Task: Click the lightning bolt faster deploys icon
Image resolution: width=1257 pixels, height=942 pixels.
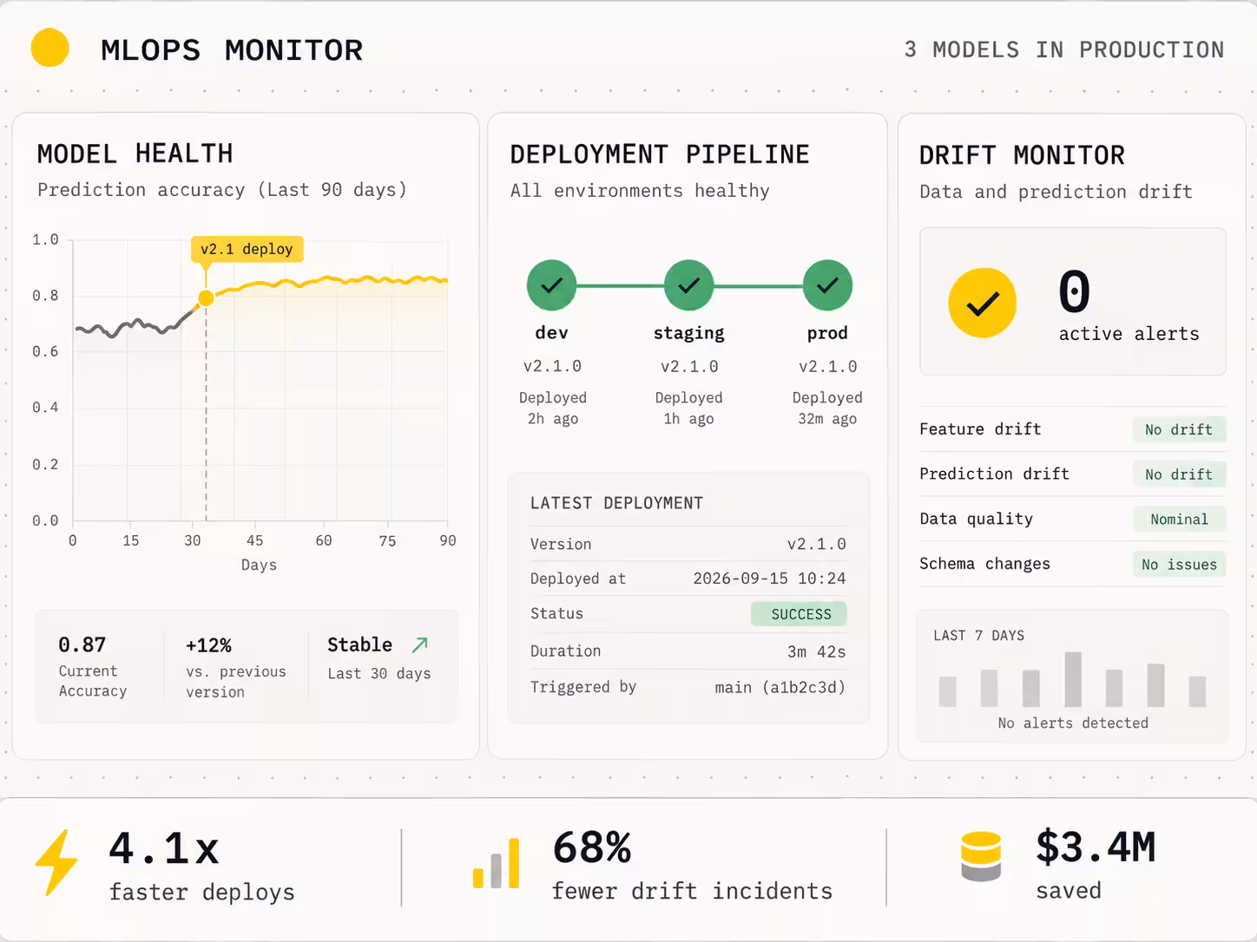Action: pos(56,862)
